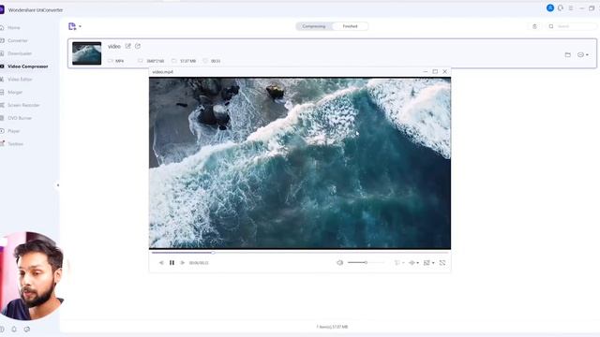Open the Video Editor section
Viewport: 600px width, 337px height.
[x=20, y=80]
